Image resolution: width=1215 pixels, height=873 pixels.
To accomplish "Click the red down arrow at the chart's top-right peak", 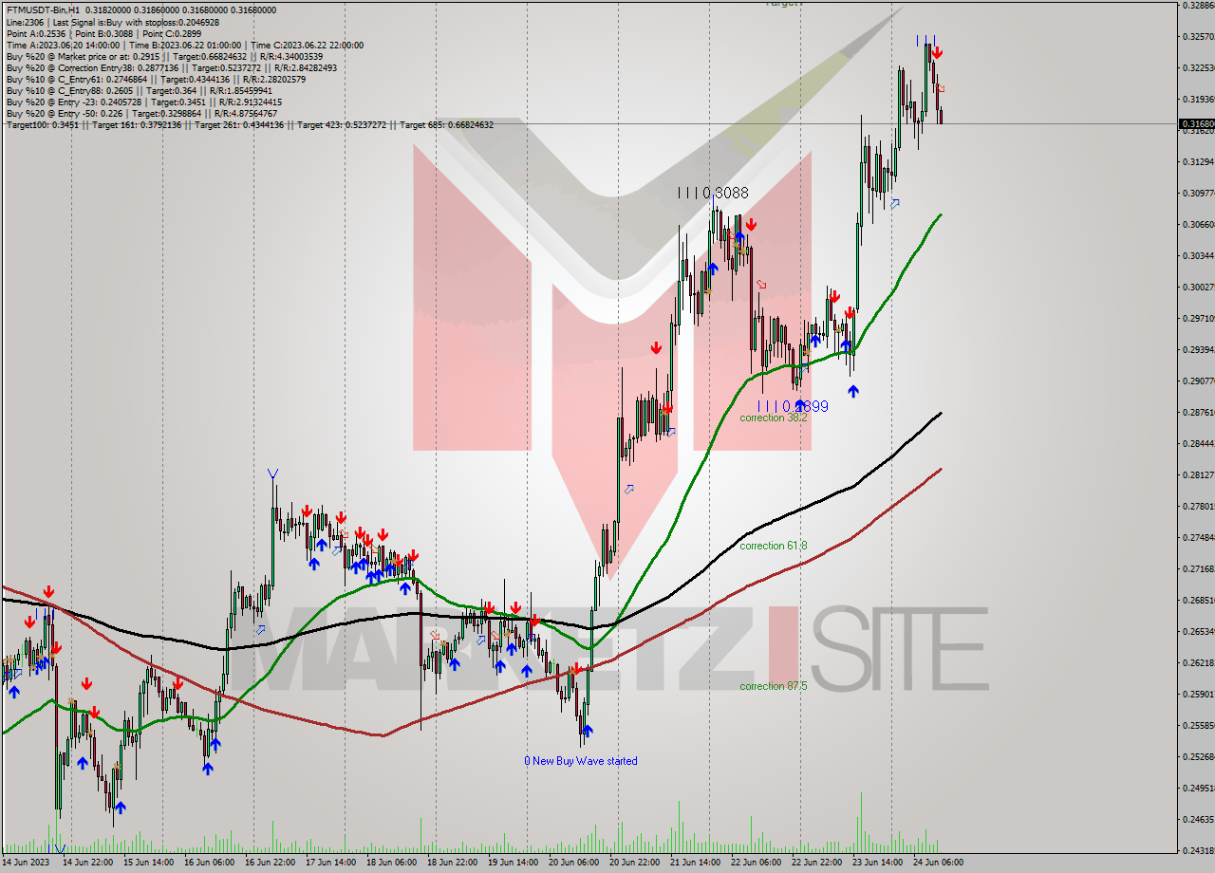I will click(937, 53).
